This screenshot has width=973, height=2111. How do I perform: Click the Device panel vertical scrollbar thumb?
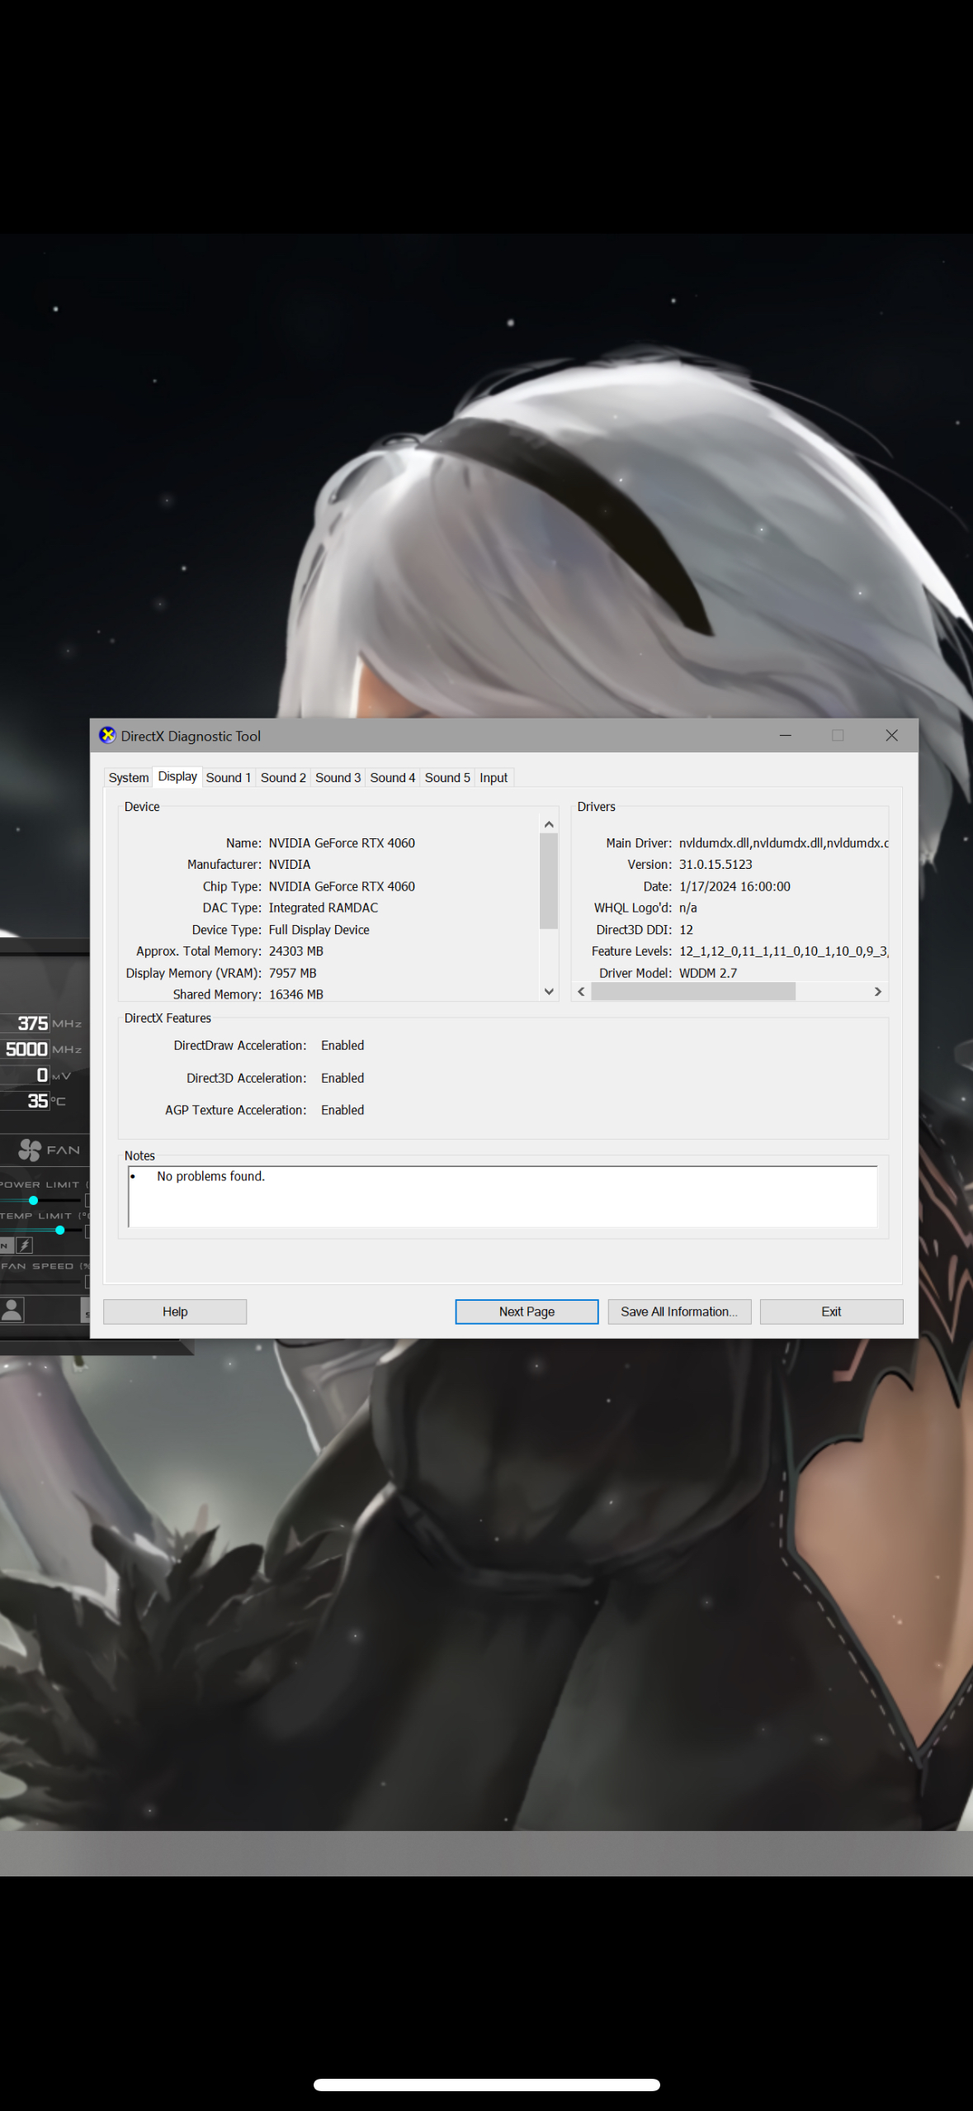549,880
